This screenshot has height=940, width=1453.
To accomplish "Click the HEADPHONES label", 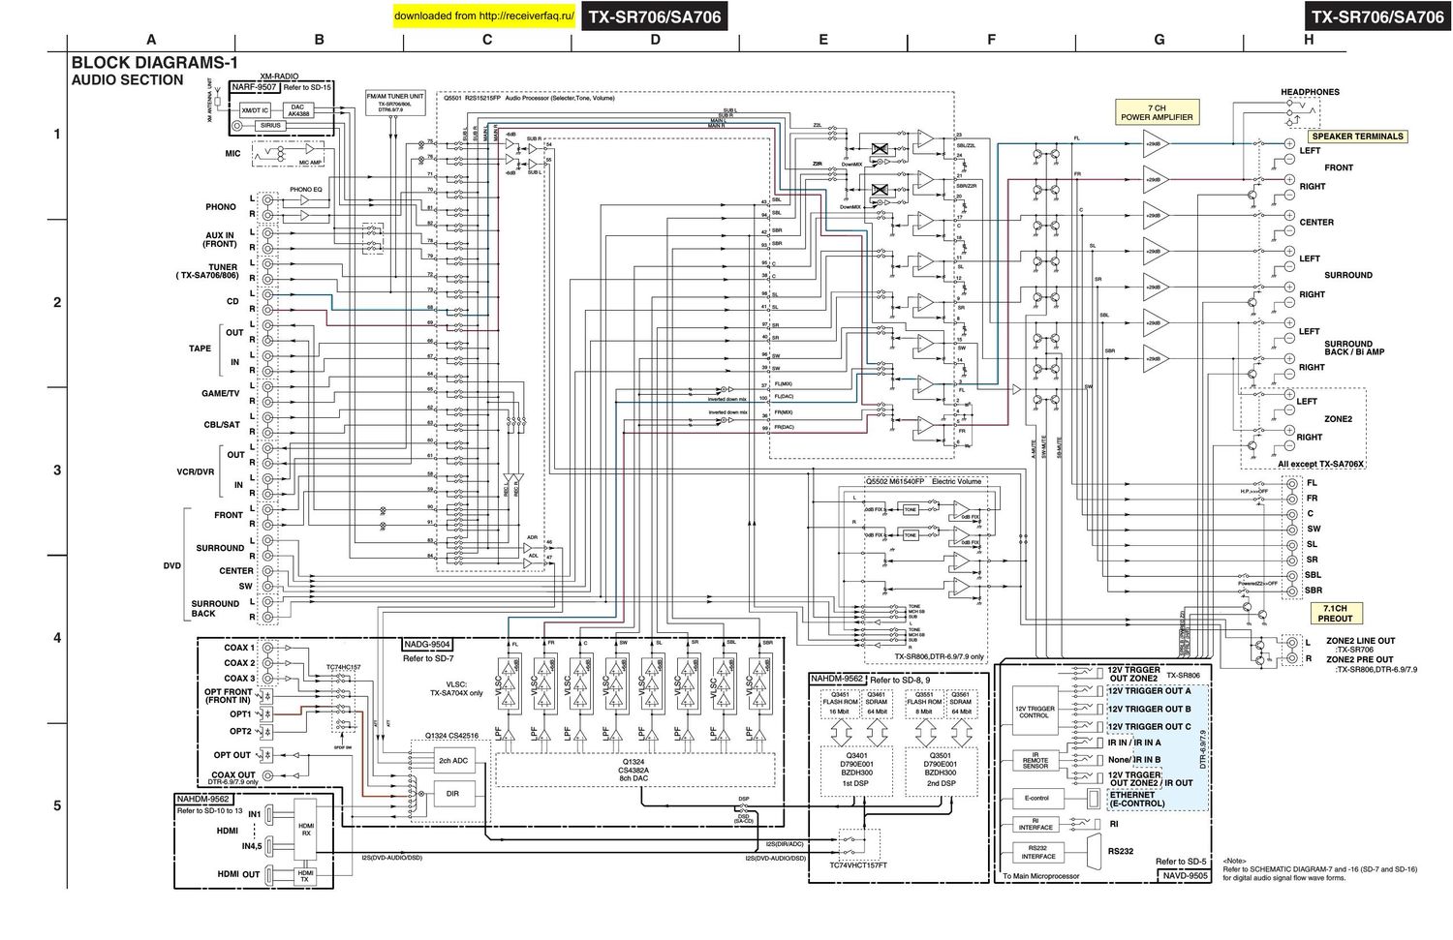I will point(1310,92).
